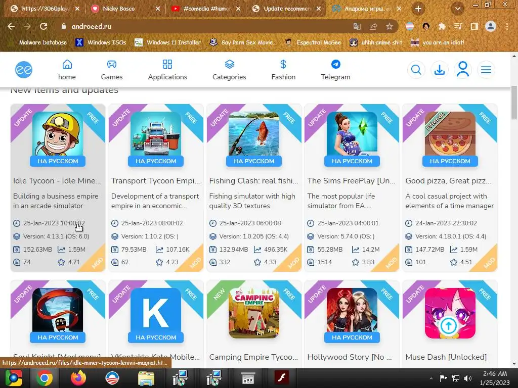Image resolution: width=518 pixels, height=388 pixels.
Task: Open the Fishing Clash game thumbnail
Action: tap(254, 133)
